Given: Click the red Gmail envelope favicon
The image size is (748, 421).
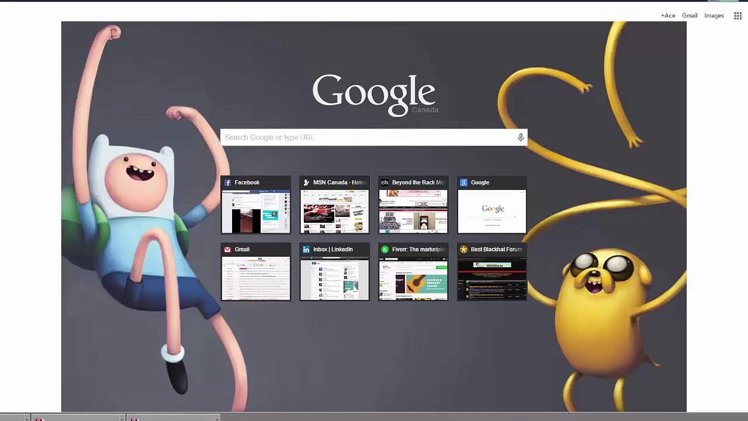Looking at the screenshot, I should tap(228, 249).
